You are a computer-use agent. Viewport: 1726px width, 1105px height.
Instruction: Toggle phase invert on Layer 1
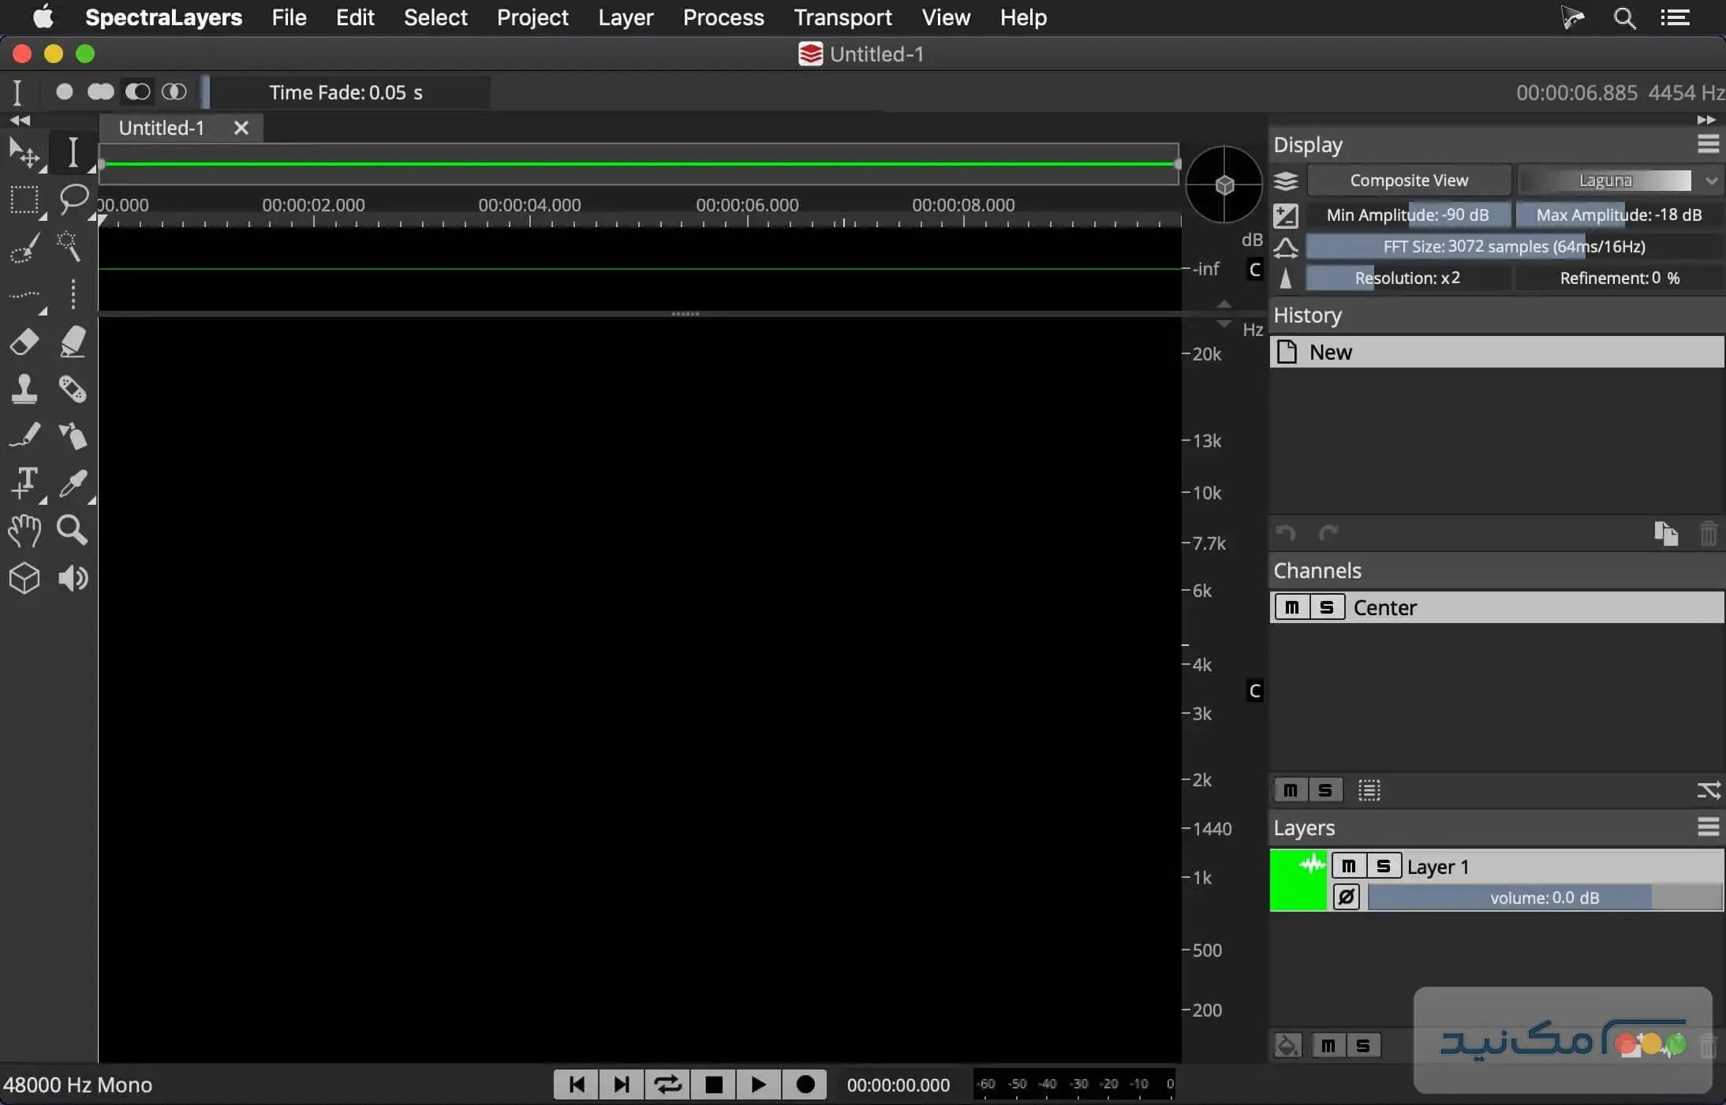tap(1347, 897)
